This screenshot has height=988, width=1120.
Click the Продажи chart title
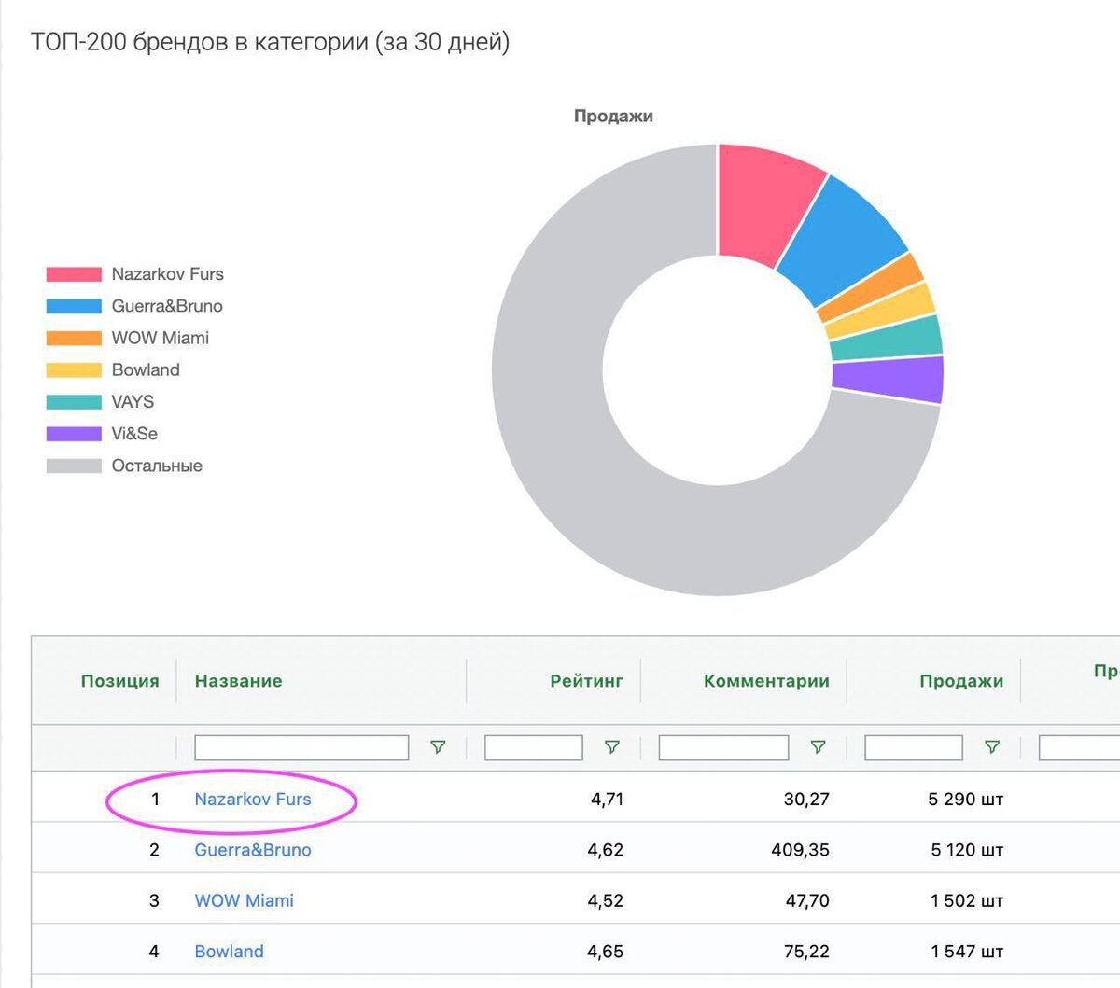tap(613, 117)
